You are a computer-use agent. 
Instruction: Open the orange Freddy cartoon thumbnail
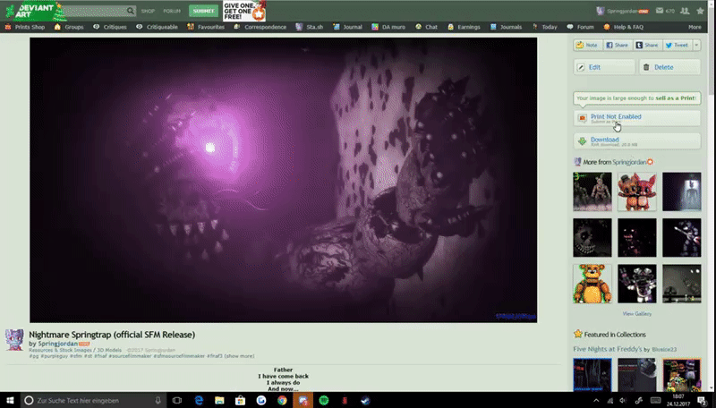point(592,284)
